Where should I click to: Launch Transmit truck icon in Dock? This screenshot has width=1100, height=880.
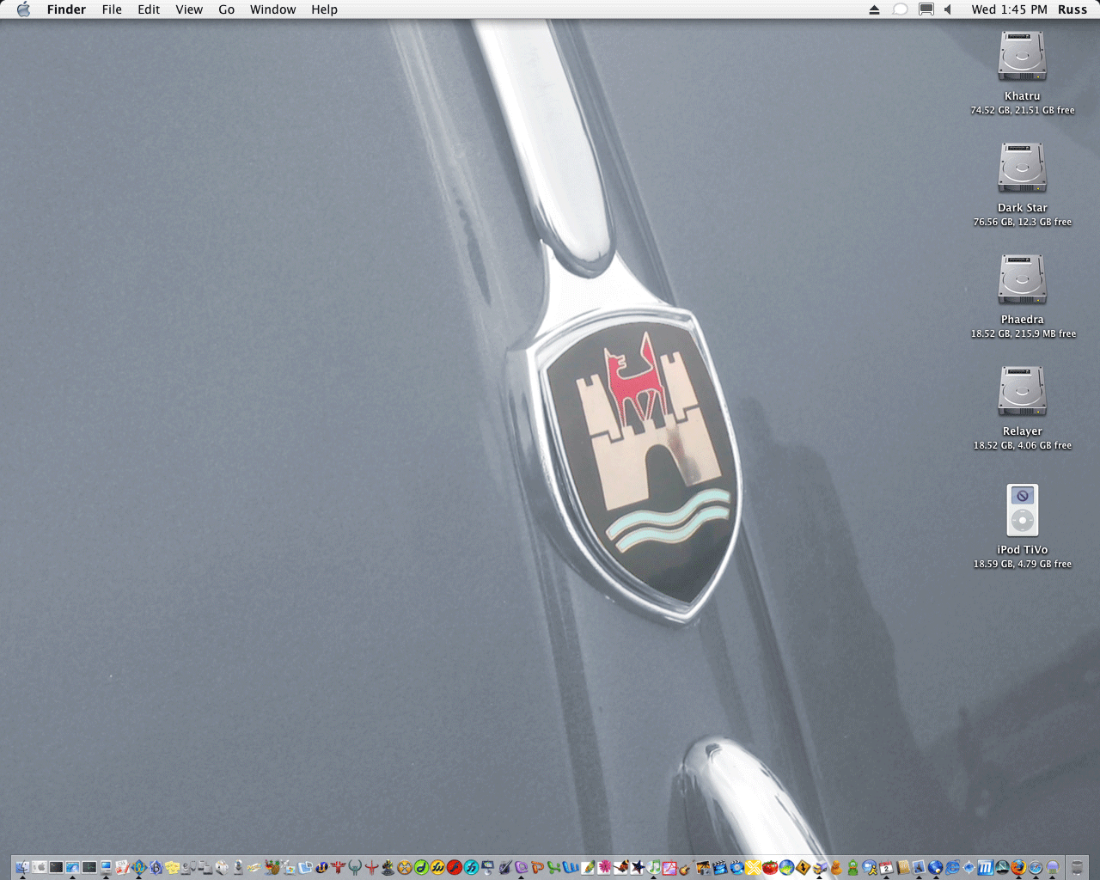click(x=818, y=867)
